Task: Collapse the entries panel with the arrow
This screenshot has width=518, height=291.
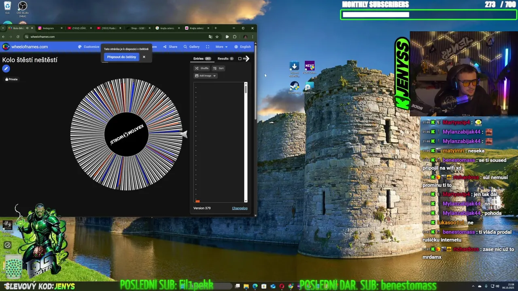Action: coord(247,59)
